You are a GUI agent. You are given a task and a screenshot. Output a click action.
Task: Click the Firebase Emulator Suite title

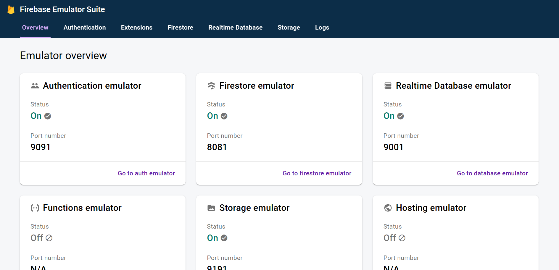pyautogui.click(x=62, y=9)
